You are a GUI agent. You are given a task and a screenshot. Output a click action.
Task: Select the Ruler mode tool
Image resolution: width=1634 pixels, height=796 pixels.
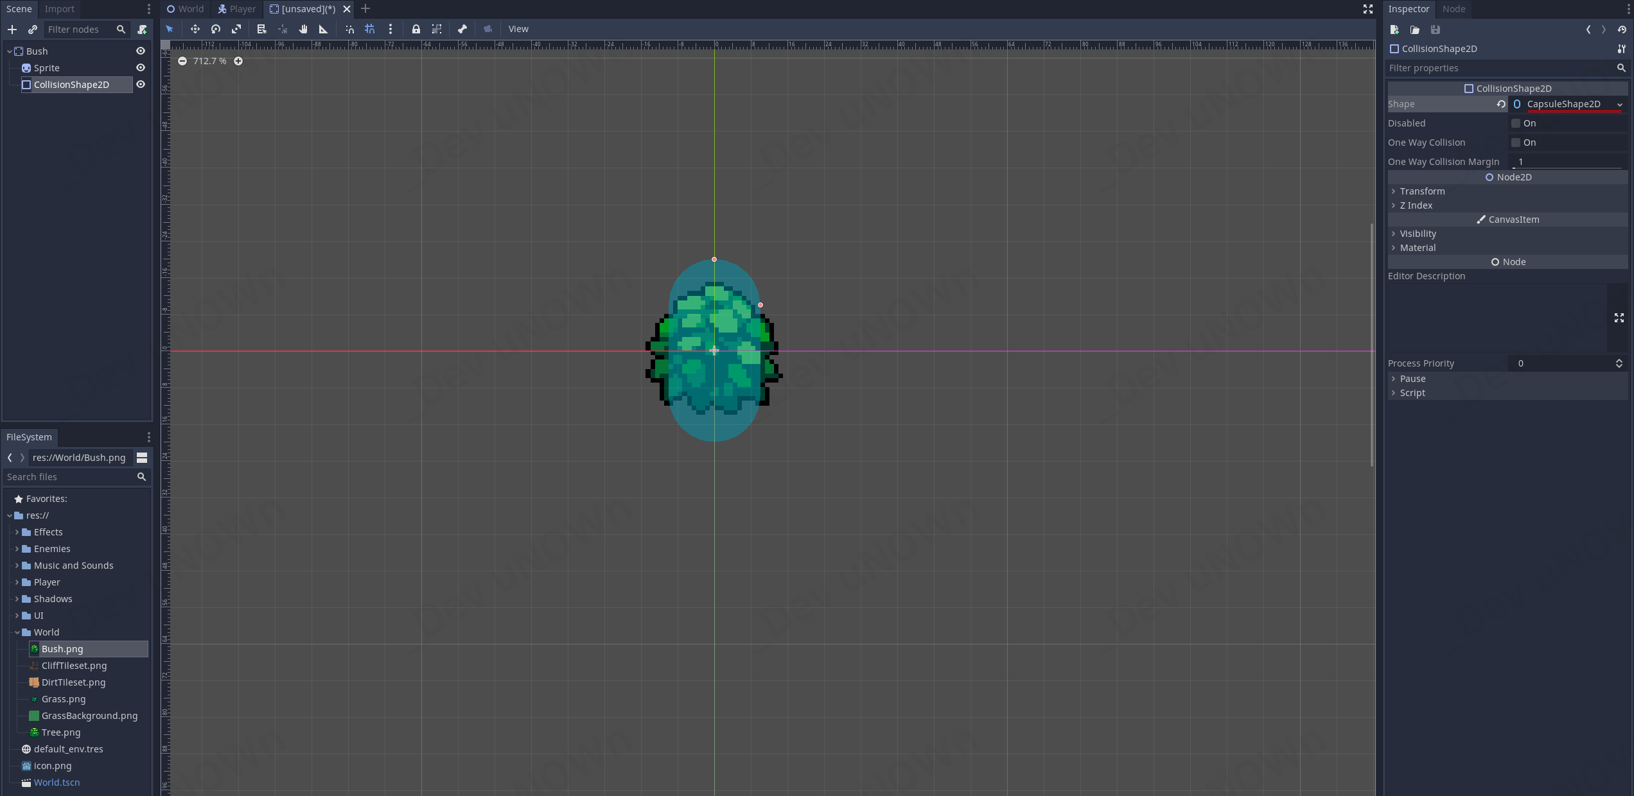pos(324,29)
